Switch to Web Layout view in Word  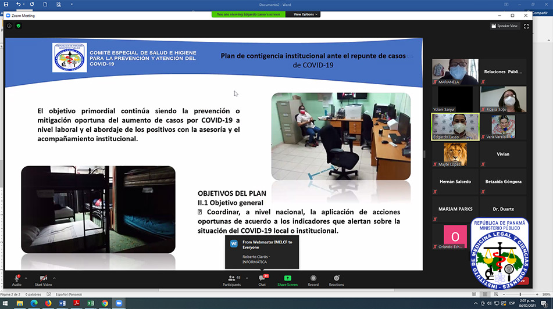tap(496, 294)
